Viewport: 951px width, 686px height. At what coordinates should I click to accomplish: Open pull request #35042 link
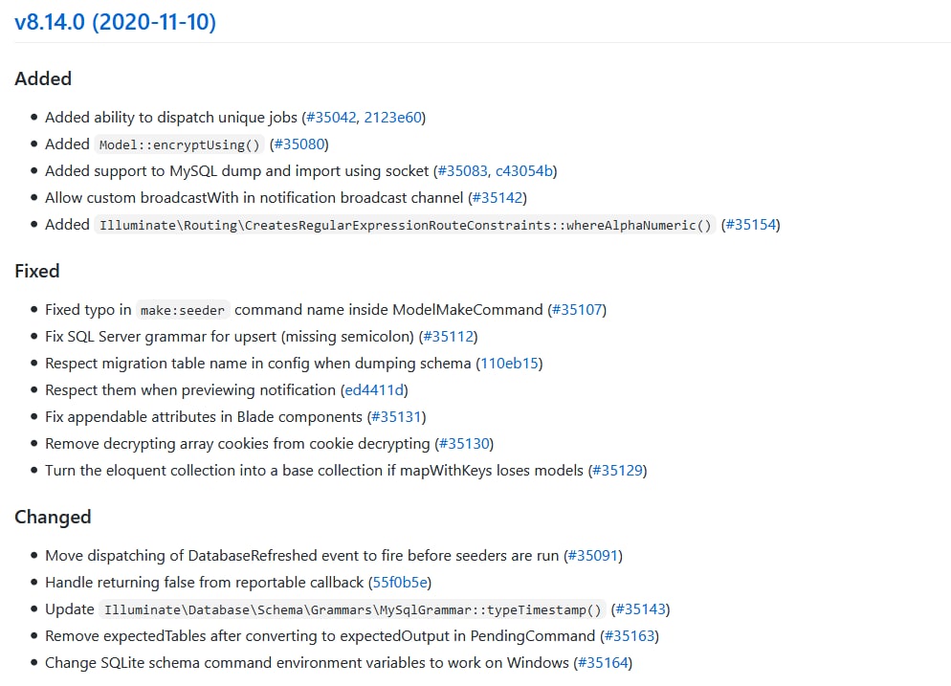[x=330, y=118]
